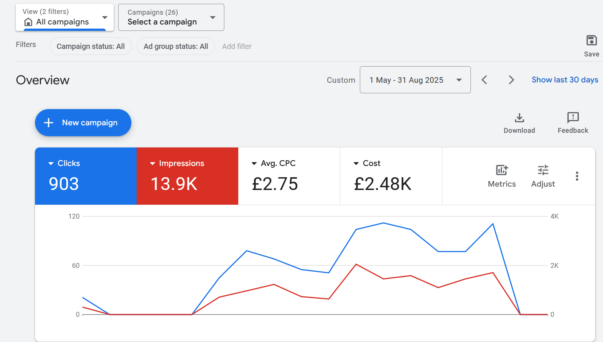Click the New campaign button
Screen dimensions: 603x342
click(x=83, y=123)
